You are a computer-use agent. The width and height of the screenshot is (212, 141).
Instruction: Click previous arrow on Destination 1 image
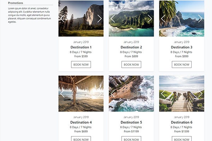pyautogui.click(x=63, y=19)
